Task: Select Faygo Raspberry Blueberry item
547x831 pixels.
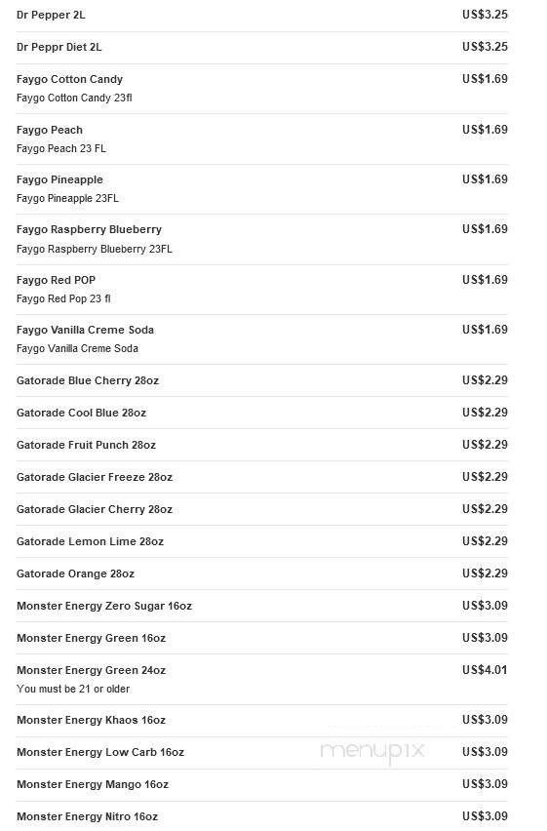Action: point(262,239)
